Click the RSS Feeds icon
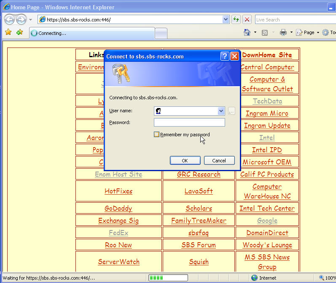Image resolution: width=336 pixels, height=283 pixels. [x=265, y=32]
